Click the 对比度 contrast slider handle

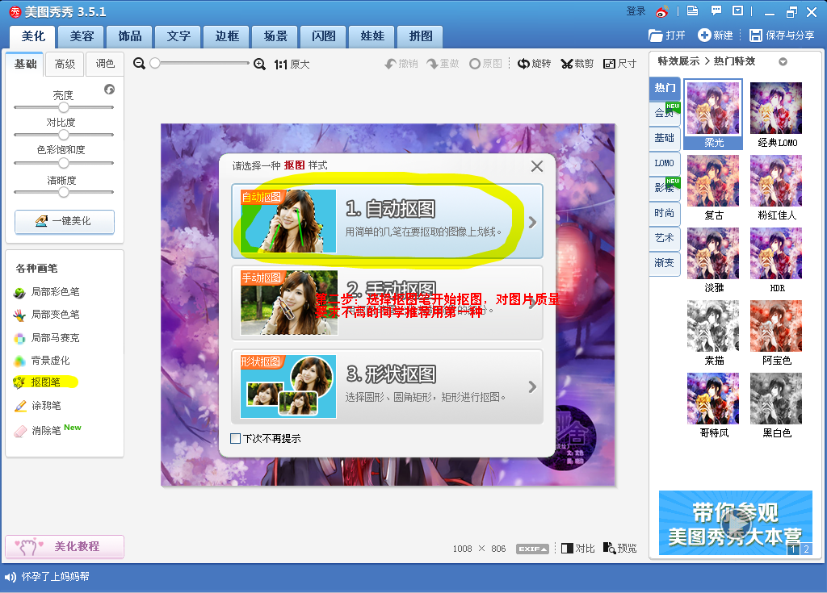[64, 135]
